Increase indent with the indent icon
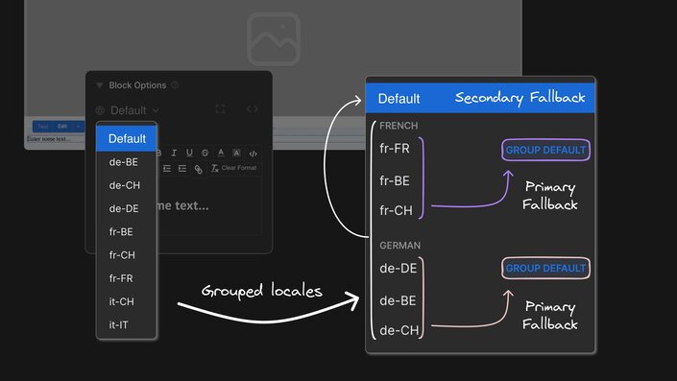Viewport: 677px width, 381px height. pos(182,168)
